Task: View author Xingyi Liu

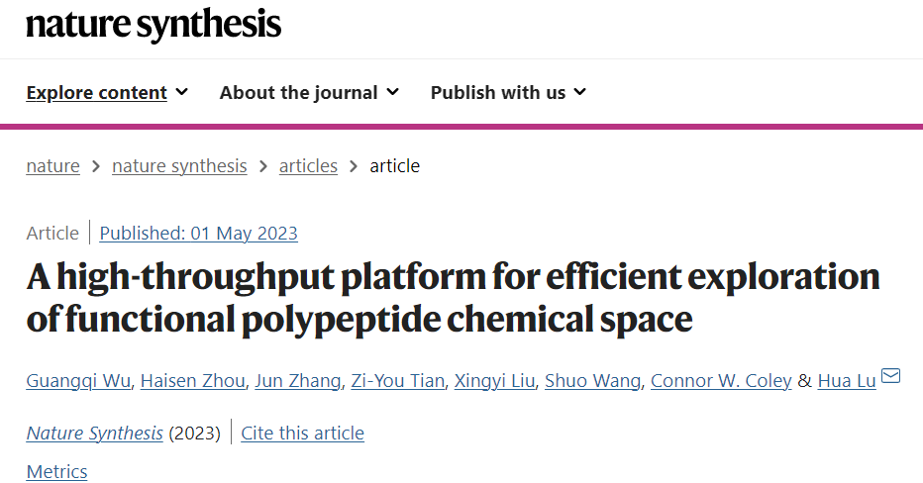Action: pos(494,381)
